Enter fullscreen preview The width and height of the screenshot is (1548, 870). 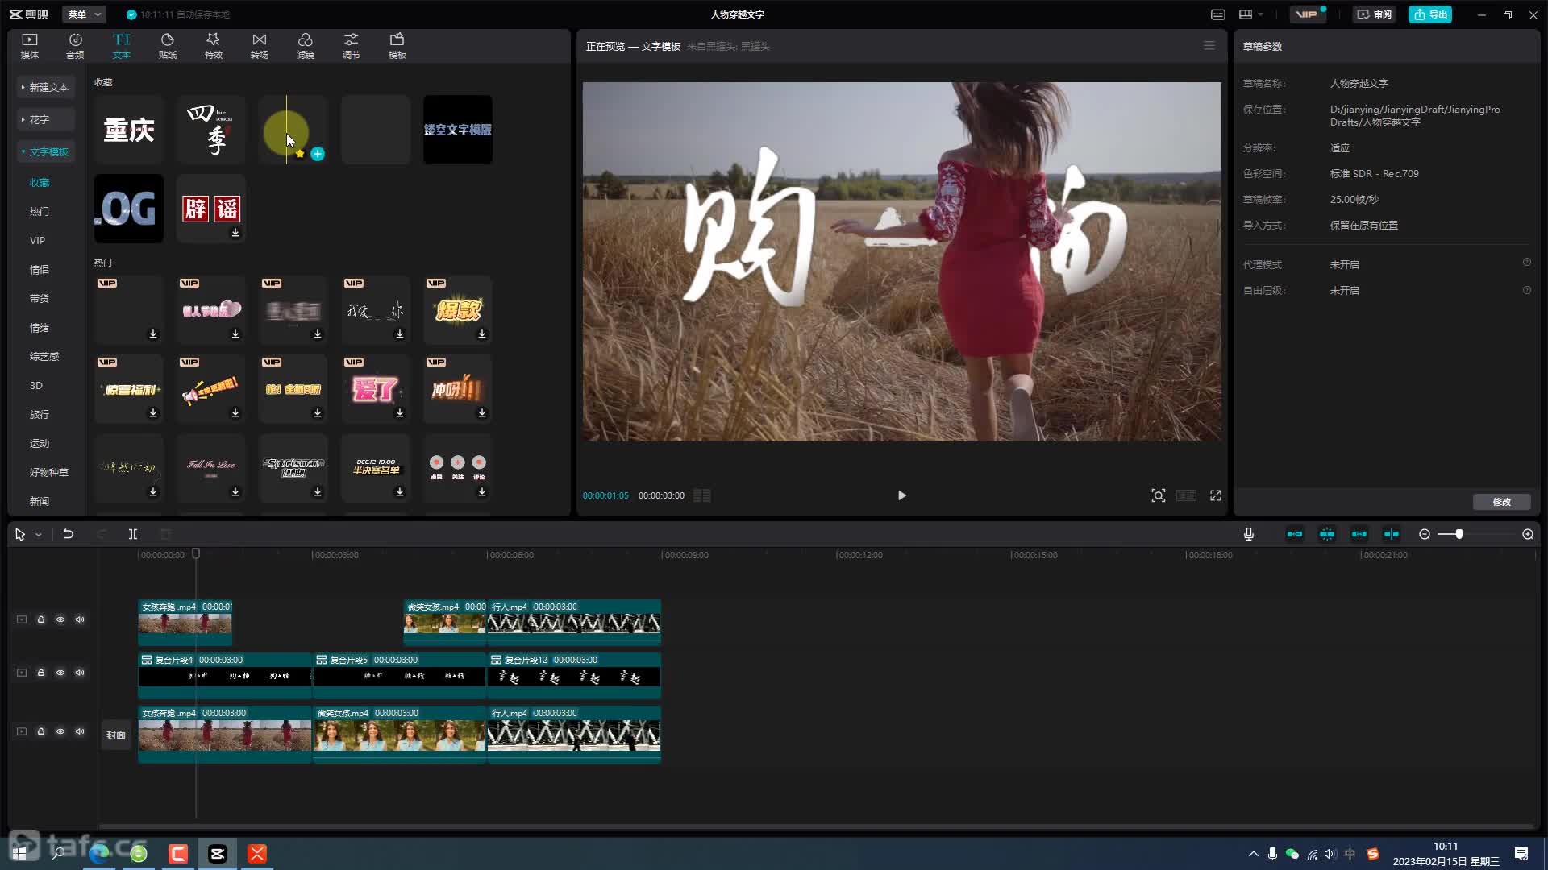1216,495
